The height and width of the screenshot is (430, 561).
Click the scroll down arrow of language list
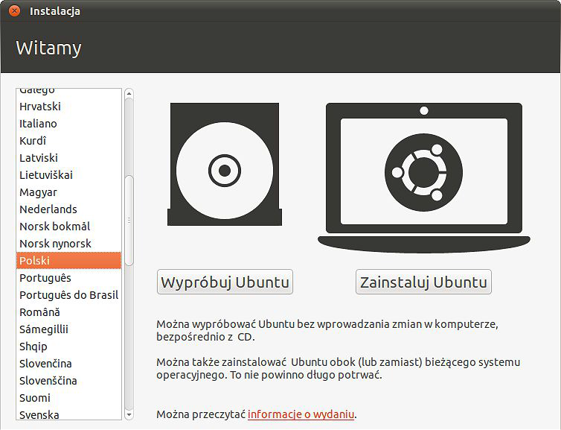pyautogui.click(x=129, y=415)
